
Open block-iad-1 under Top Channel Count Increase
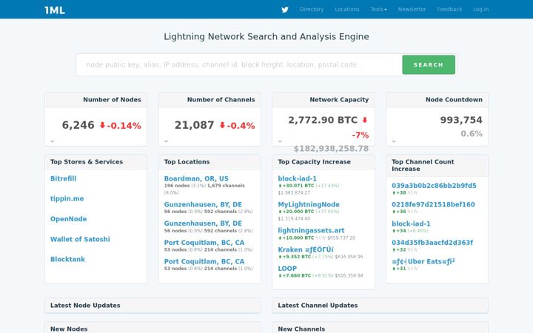pyautogui.click(x=411, y=223)
